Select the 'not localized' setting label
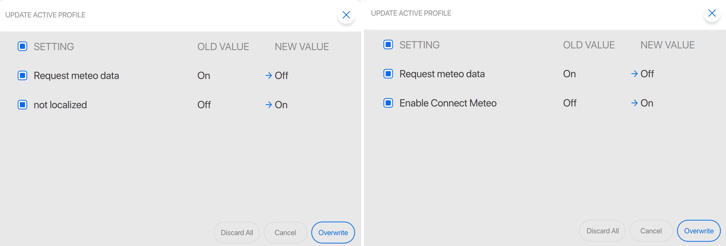Viewport: 726px width, 246px height. (x=60, y=105)
